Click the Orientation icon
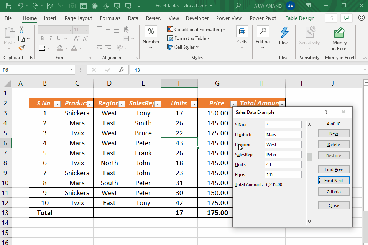368x245 pixels. pyautogui.click(x=120, y=48)
